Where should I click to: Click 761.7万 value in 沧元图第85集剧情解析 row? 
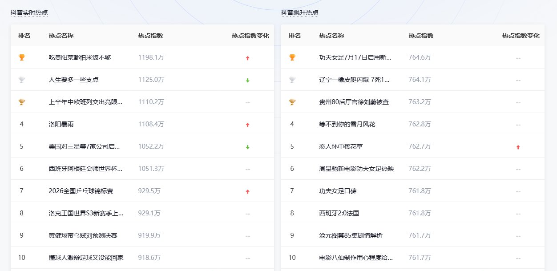(x=420, y=235)
